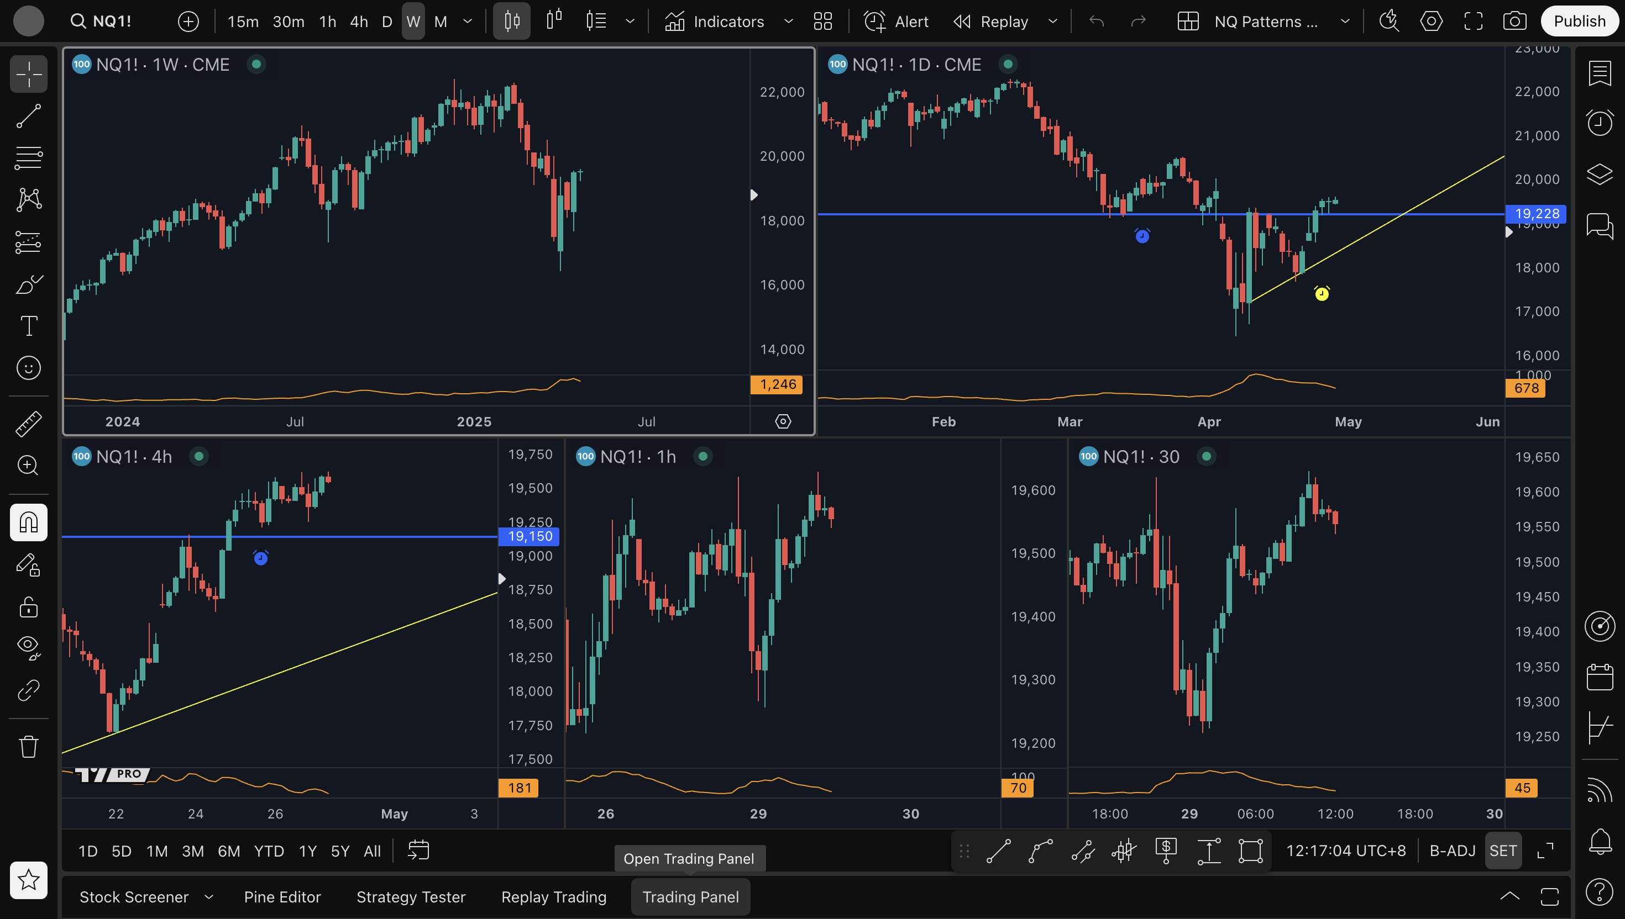Open the Fibonacci retracement tool
1625x919 pixels.
[28, 158]
